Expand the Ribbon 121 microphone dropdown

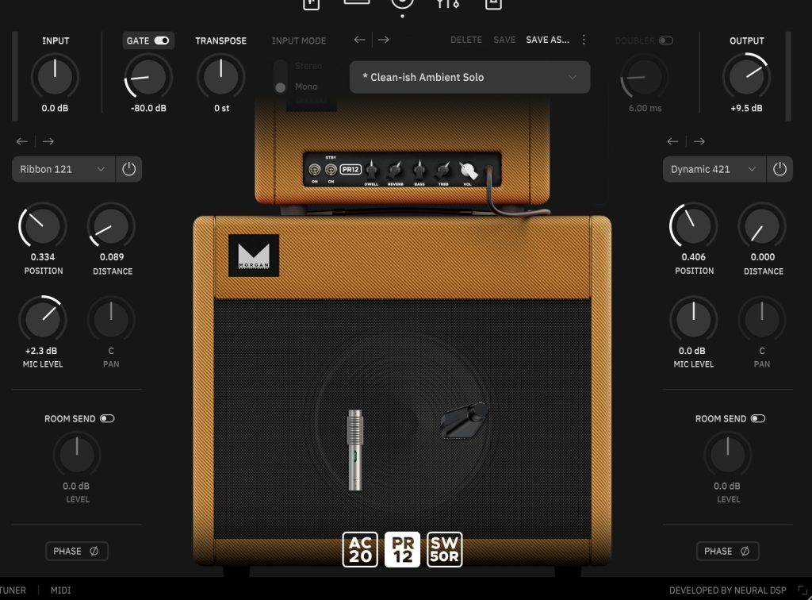[63, 169]
